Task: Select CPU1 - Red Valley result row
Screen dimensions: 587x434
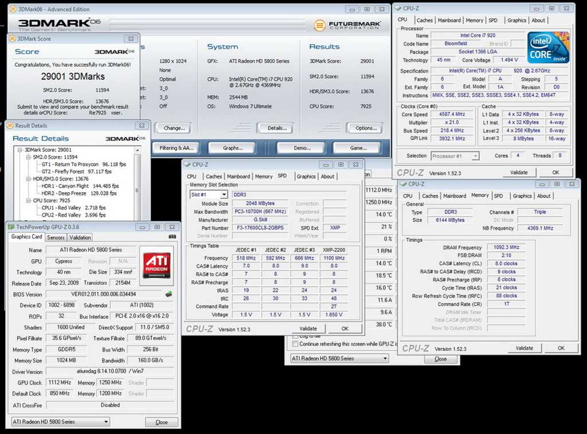Action: 73,208
